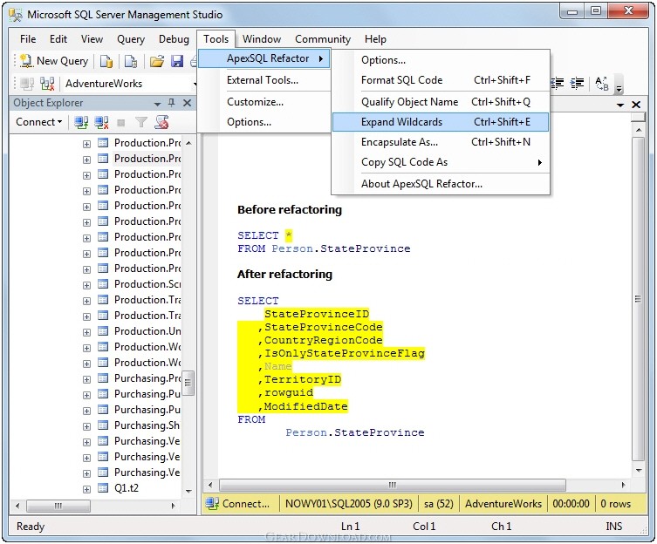This screenshot has height=544, width=657.
Task: Choose Qualify Object Name from submenu
Action: [441, 102]
